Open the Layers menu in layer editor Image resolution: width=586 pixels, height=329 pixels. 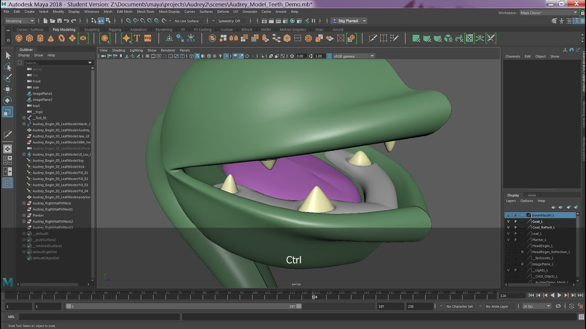[511, 201]
